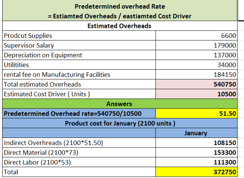Select 'Predetermined Overhead rate=540750/10500' cell

[79, 114]
